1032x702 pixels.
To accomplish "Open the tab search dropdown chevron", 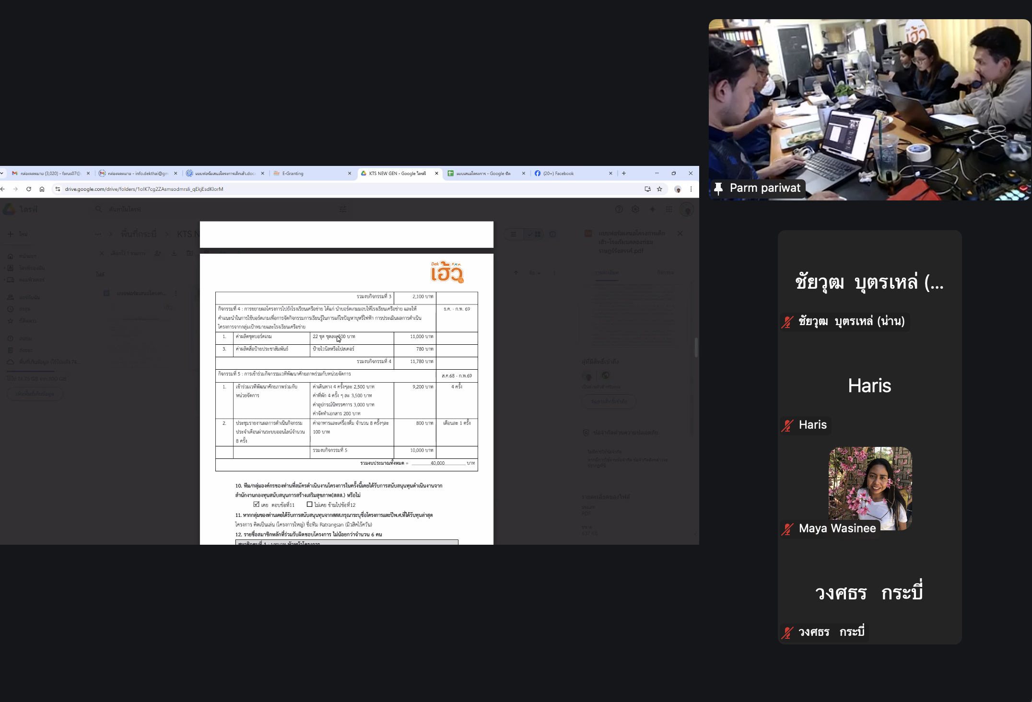I will [2, 174].
